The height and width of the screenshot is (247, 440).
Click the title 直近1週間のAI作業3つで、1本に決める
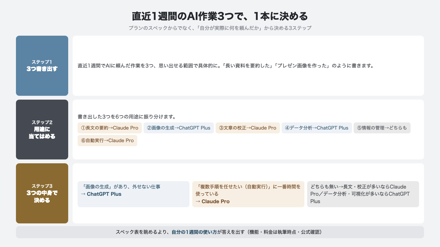220,16
